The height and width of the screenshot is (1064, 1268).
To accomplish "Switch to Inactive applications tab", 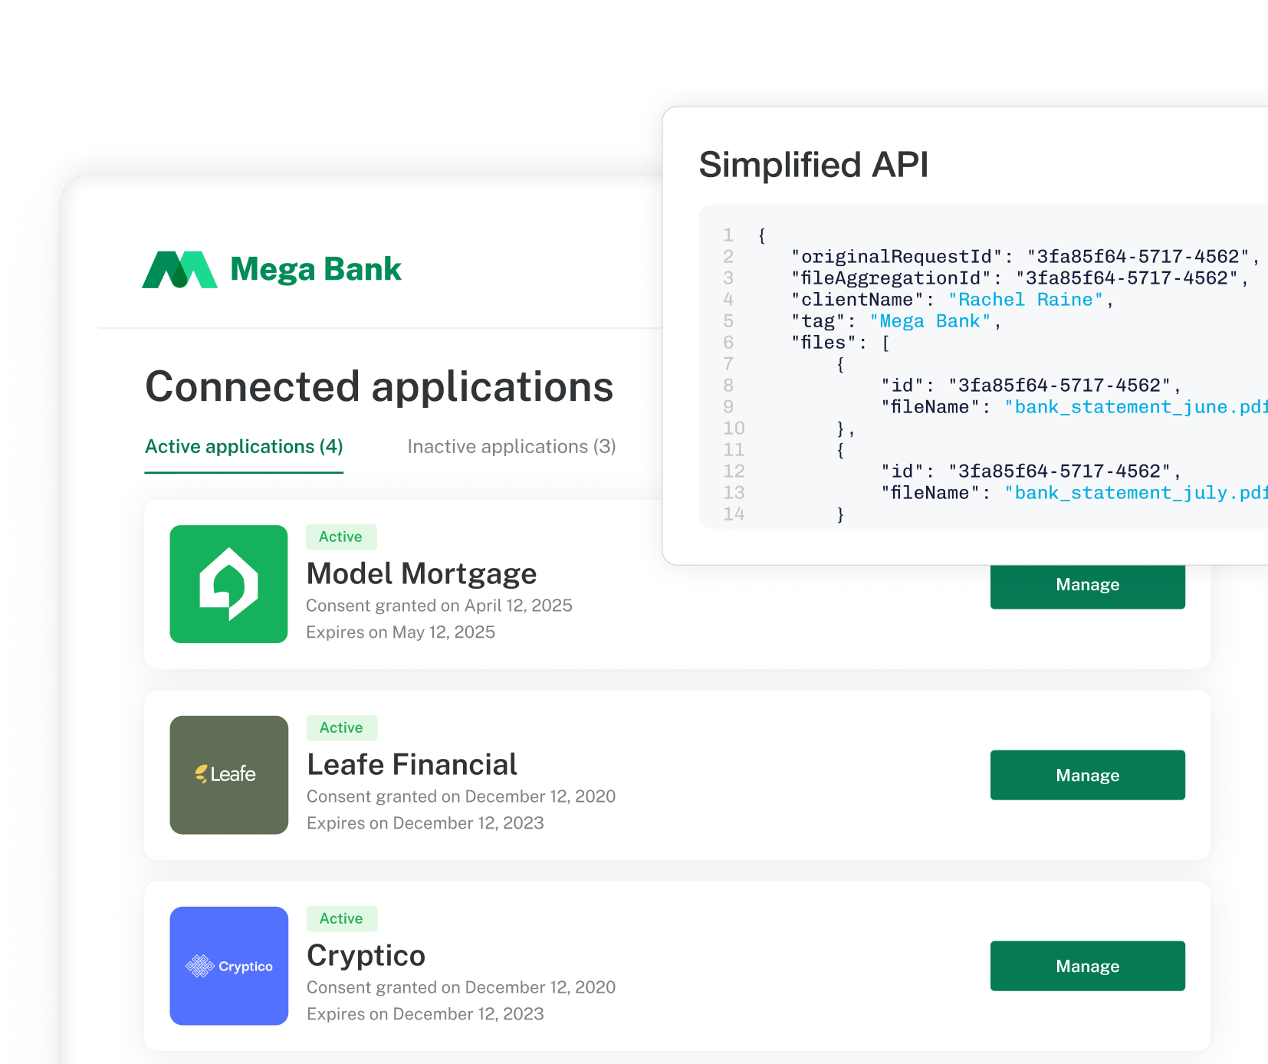I will (x=511, y=446).
